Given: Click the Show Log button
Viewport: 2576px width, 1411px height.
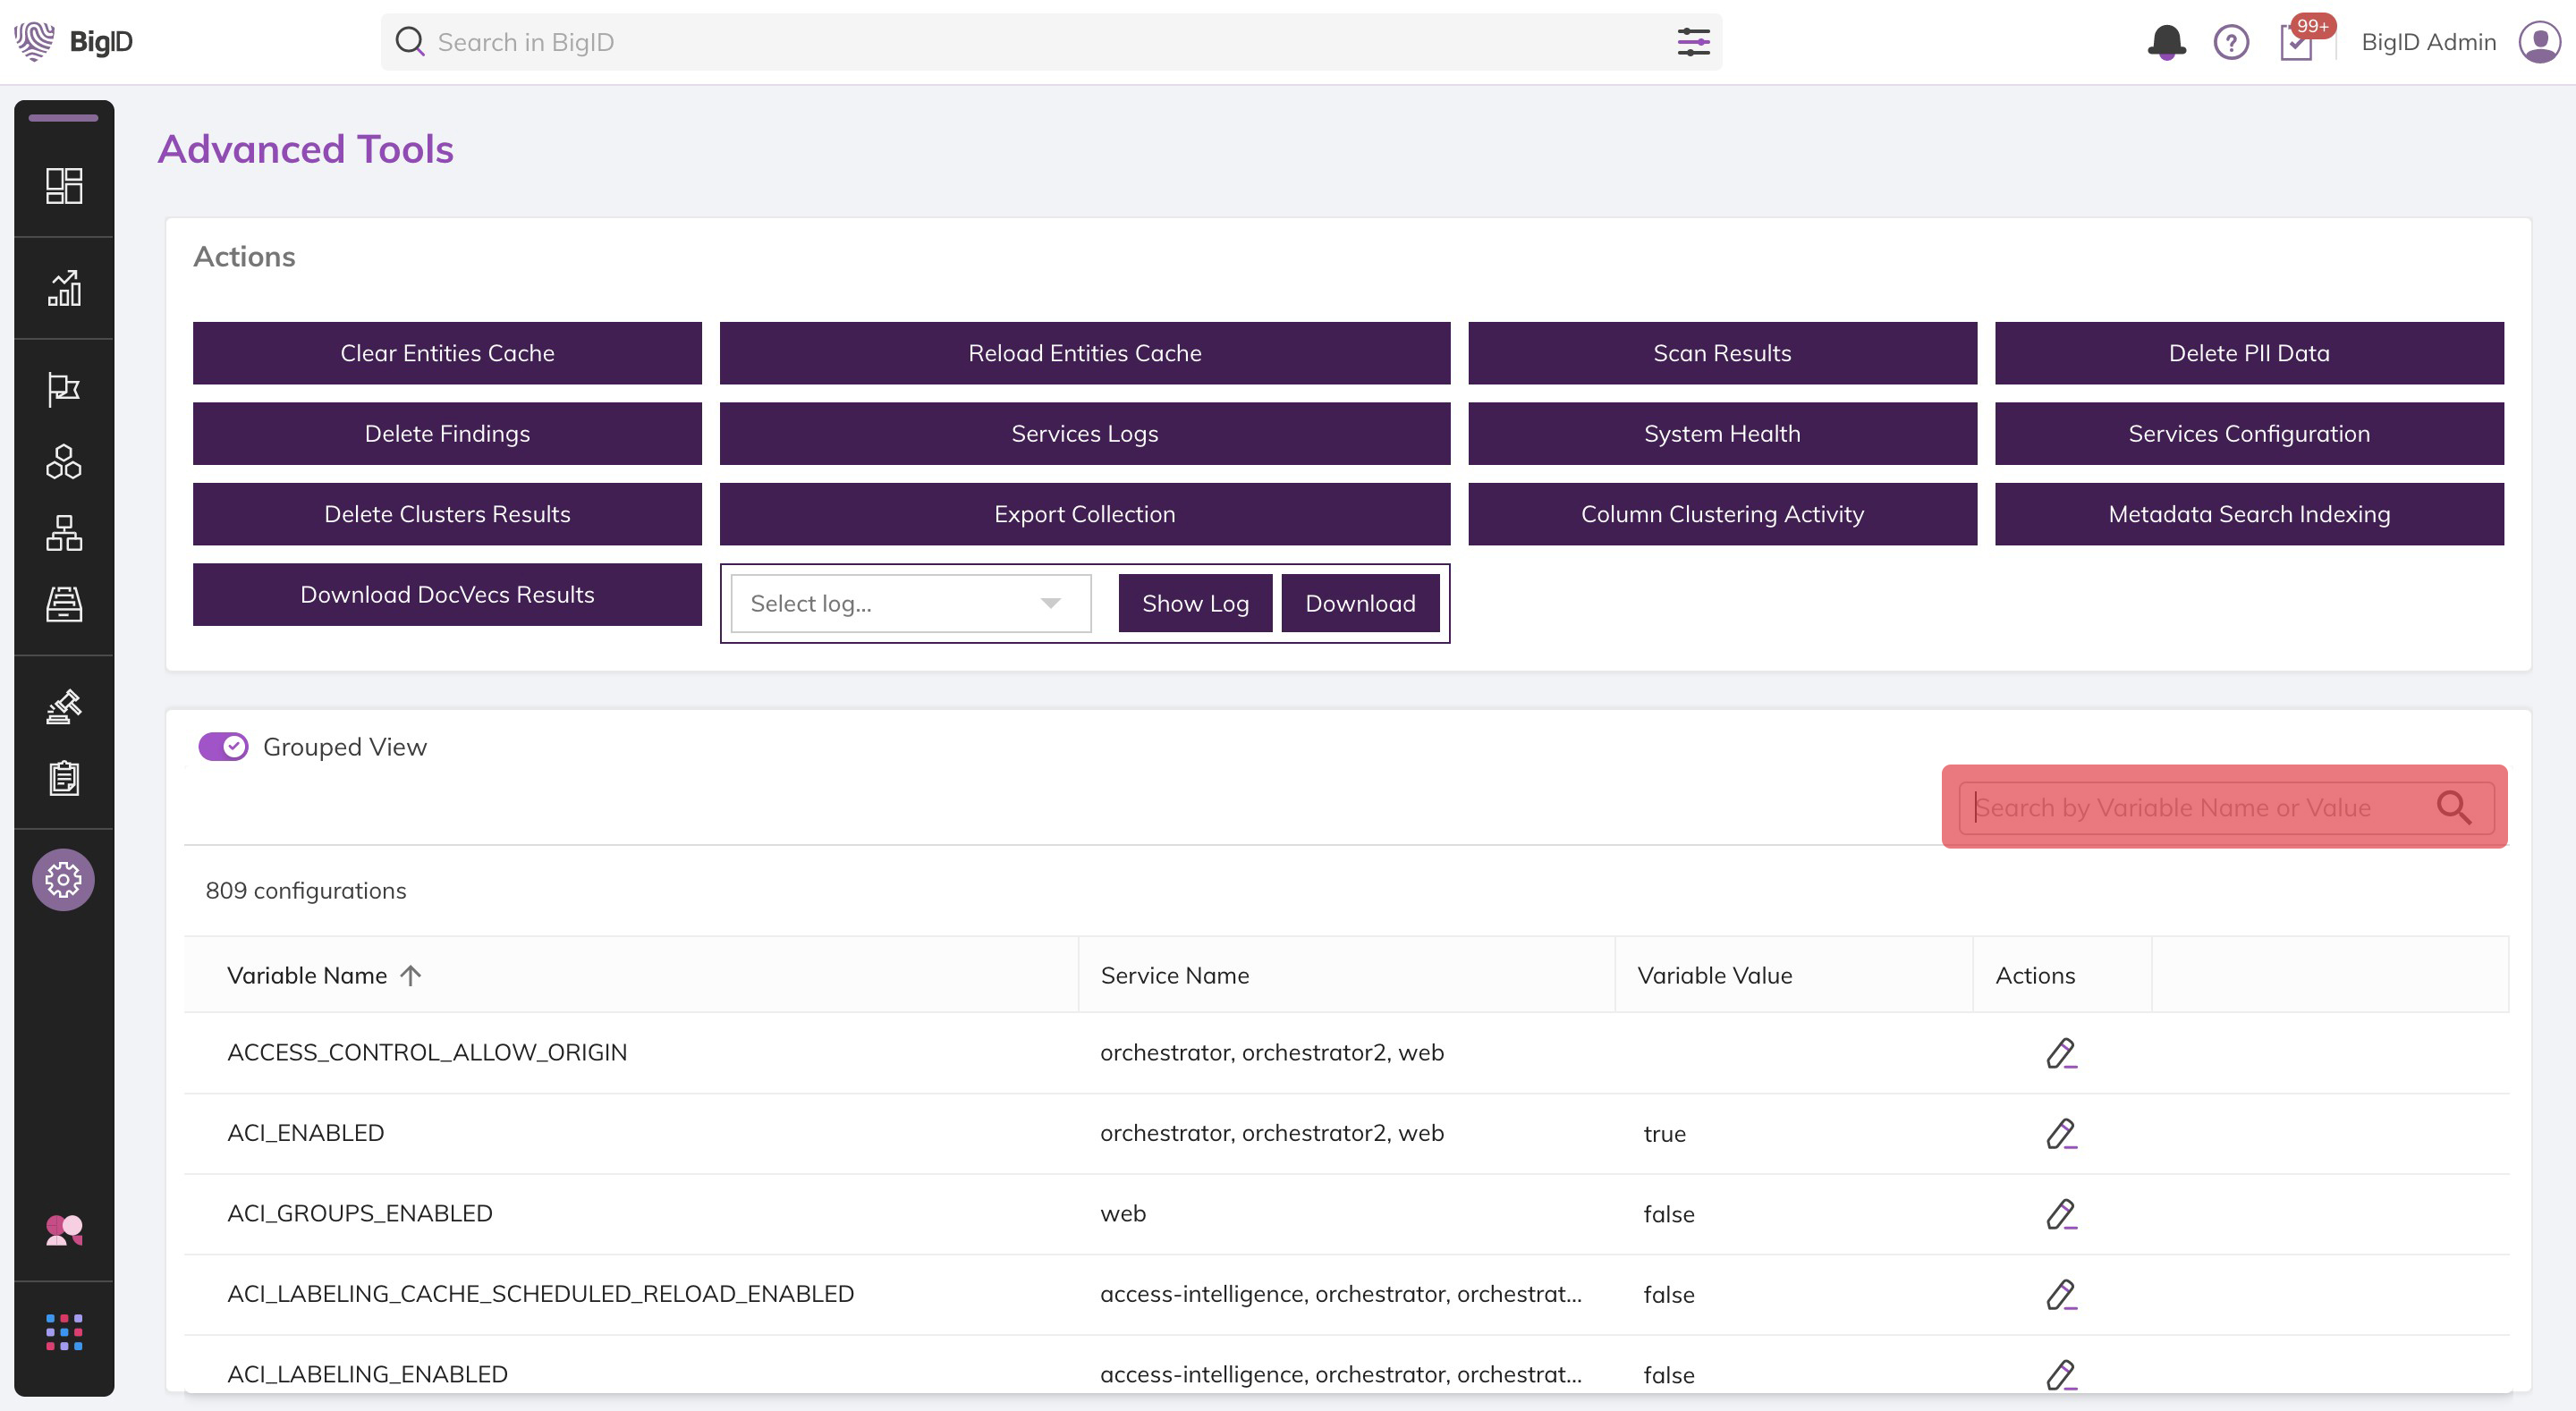Looking at the screenshot, I should 1195,603.
